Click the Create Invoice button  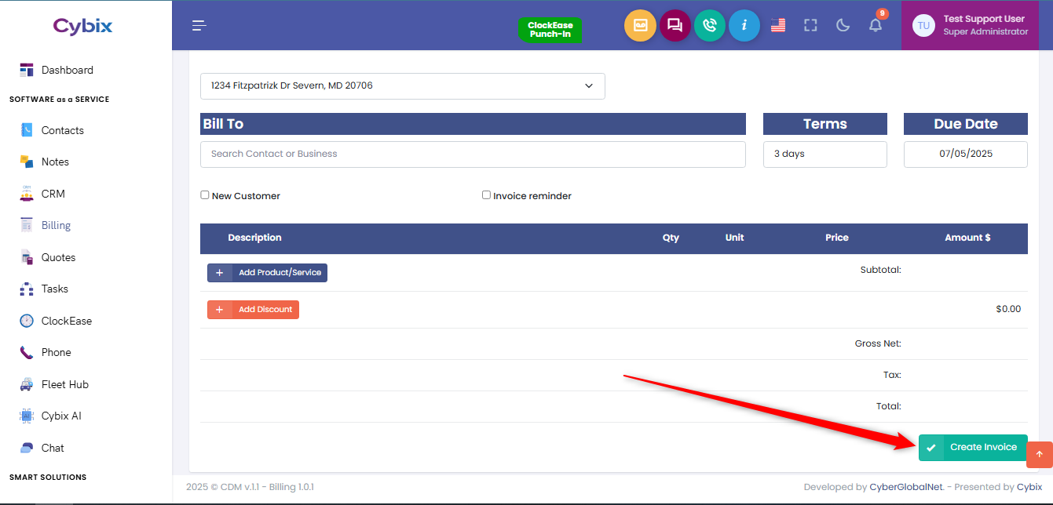[x=973, y=447]
